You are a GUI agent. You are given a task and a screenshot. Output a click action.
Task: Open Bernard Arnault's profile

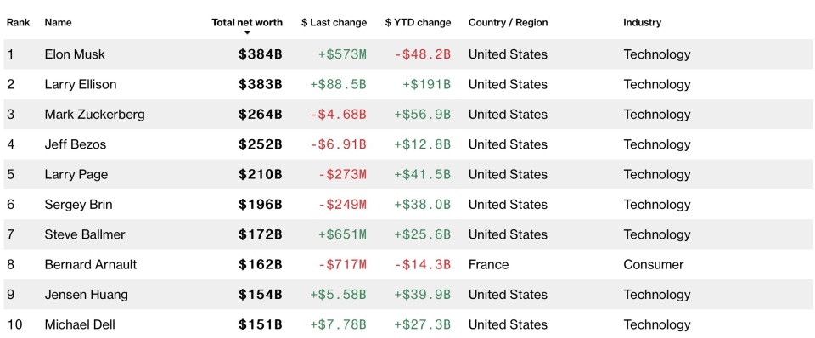91,264
